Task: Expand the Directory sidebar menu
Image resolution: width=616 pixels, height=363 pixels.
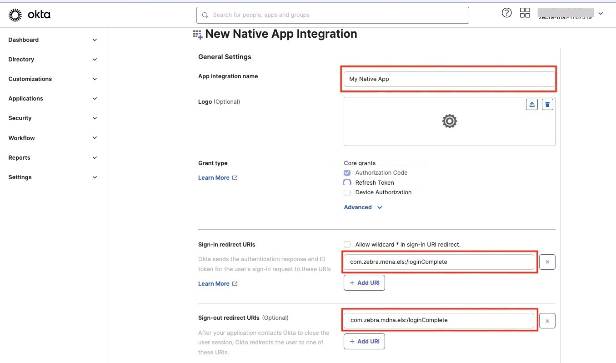Action: point(53,60)
